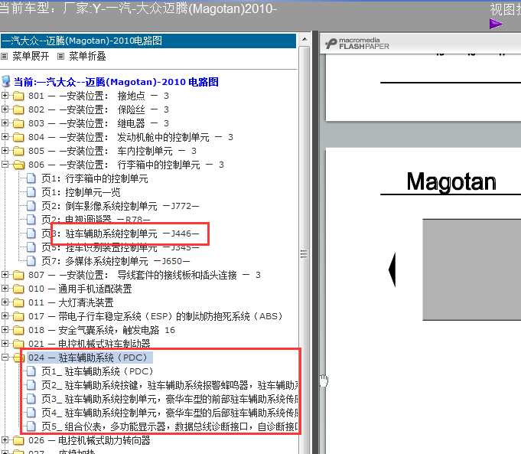Click the 805 folder icon

tap(18, 151)
